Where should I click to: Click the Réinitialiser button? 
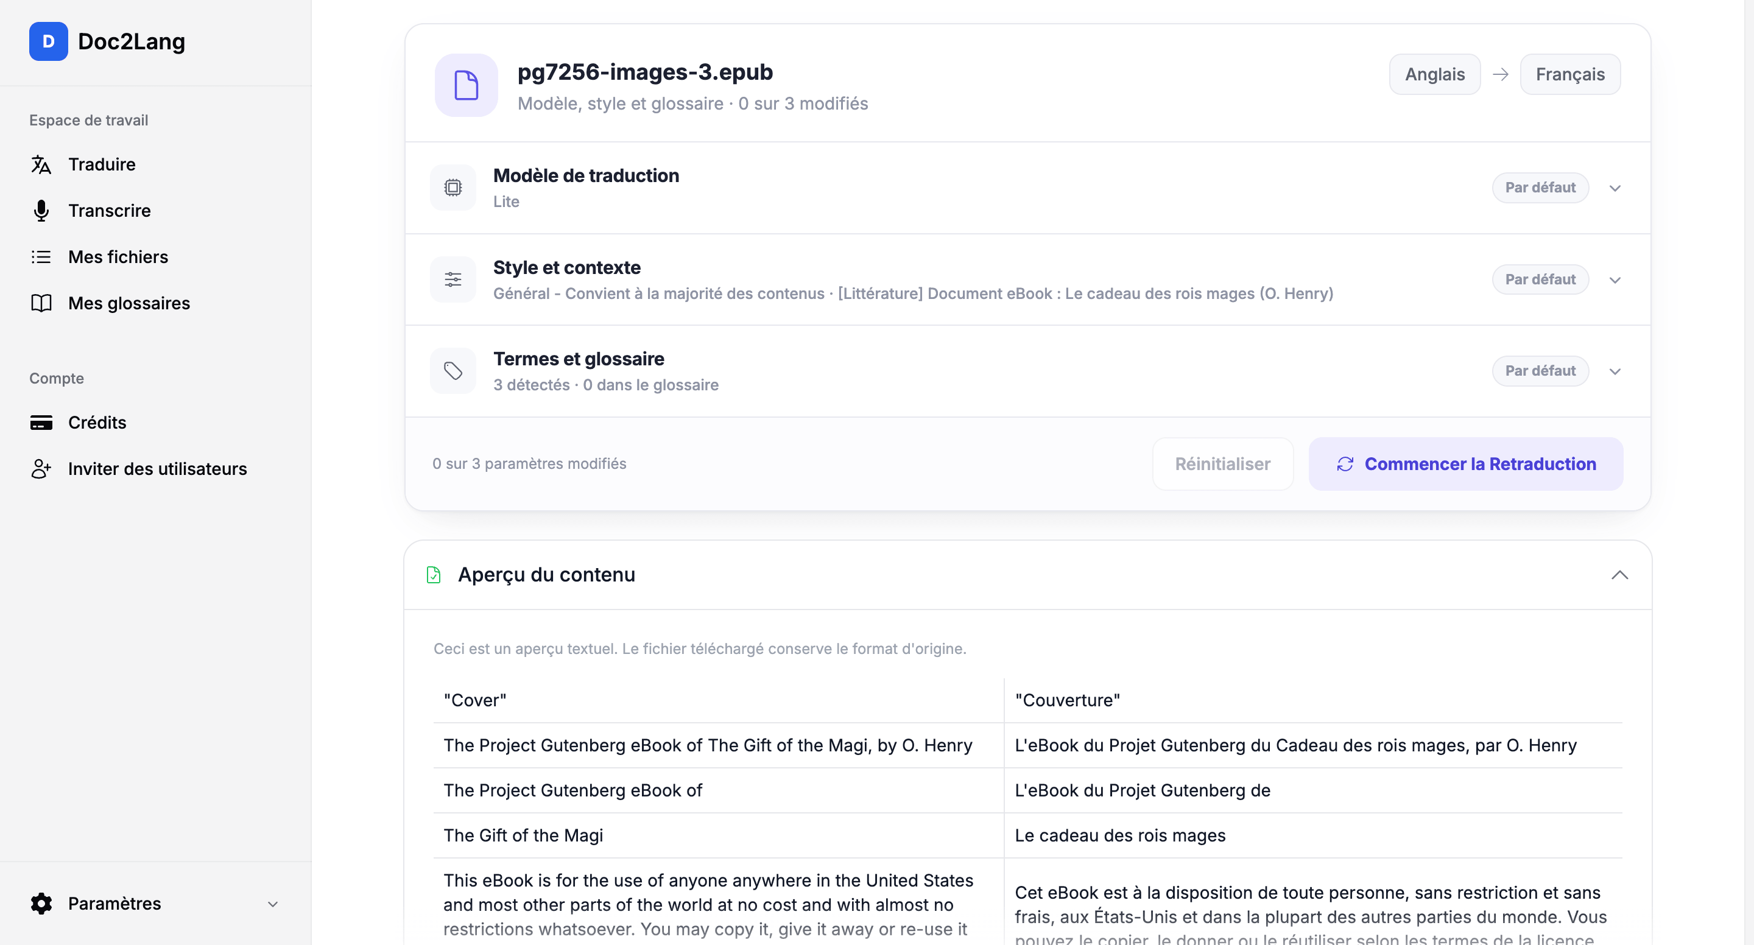coord(1222,465)
